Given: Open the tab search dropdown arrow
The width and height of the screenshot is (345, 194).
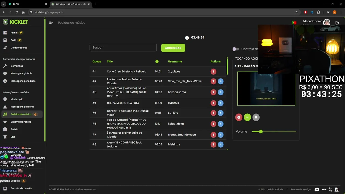Looking at the screenshot, I should point(4,4).
